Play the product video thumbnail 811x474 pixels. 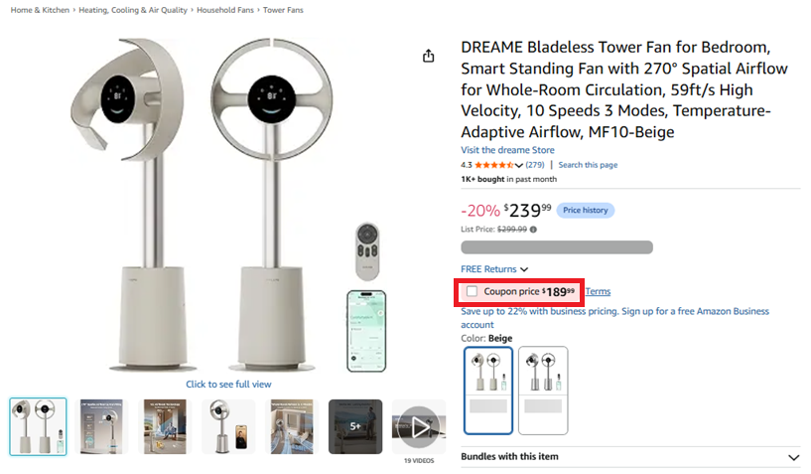pyautogui.click(x=419, y=427)
